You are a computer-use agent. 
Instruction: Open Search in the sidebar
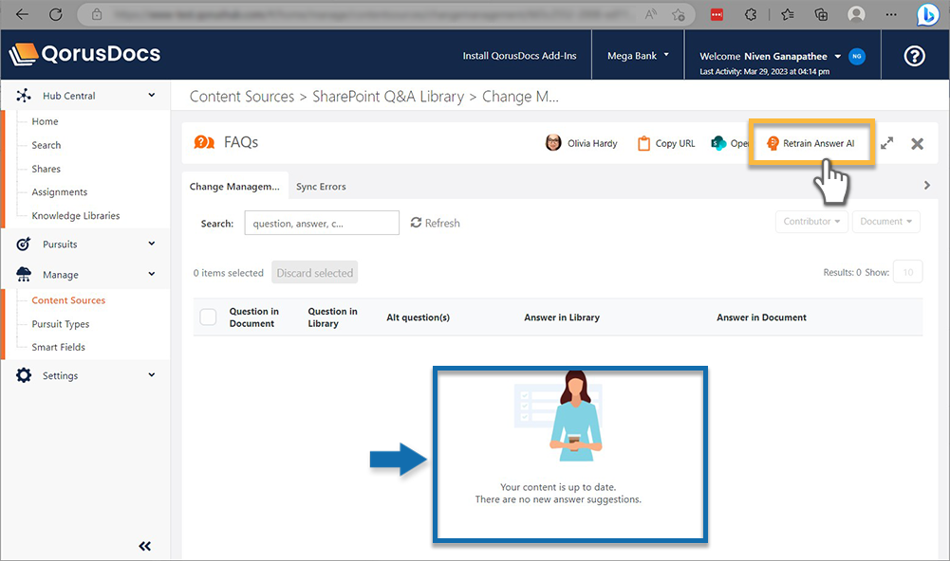point(47,145)
